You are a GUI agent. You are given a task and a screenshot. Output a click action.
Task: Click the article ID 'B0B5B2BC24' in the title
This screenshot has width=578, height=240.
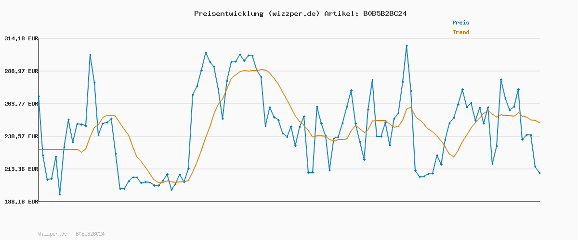383,13
